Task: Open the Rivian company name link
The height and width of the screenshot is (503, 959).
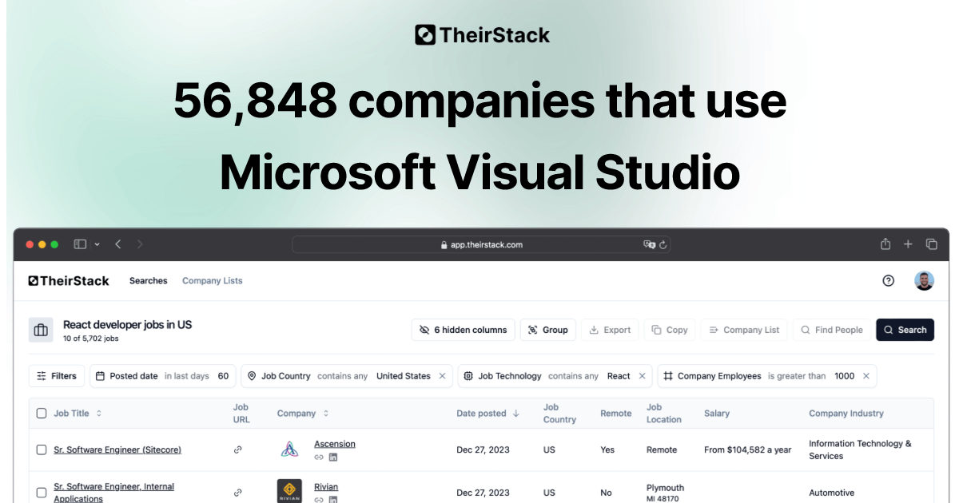Action: click(x=326, y=487)
